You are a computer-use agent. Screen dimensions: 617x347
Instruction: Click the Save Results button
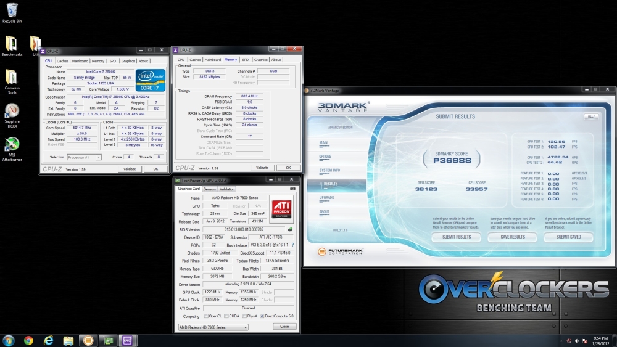point(513,237)
